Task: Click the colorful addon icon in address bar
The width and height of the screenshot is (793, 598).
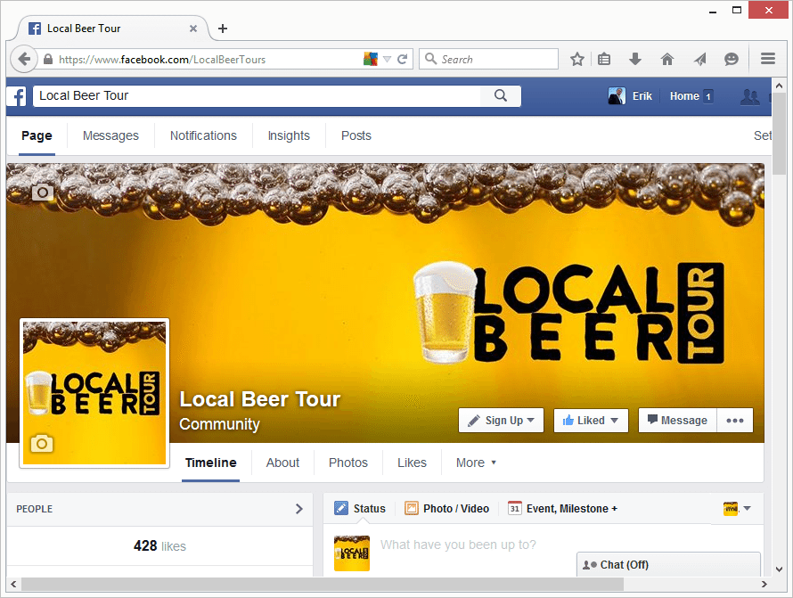Action: coord(371,59)
